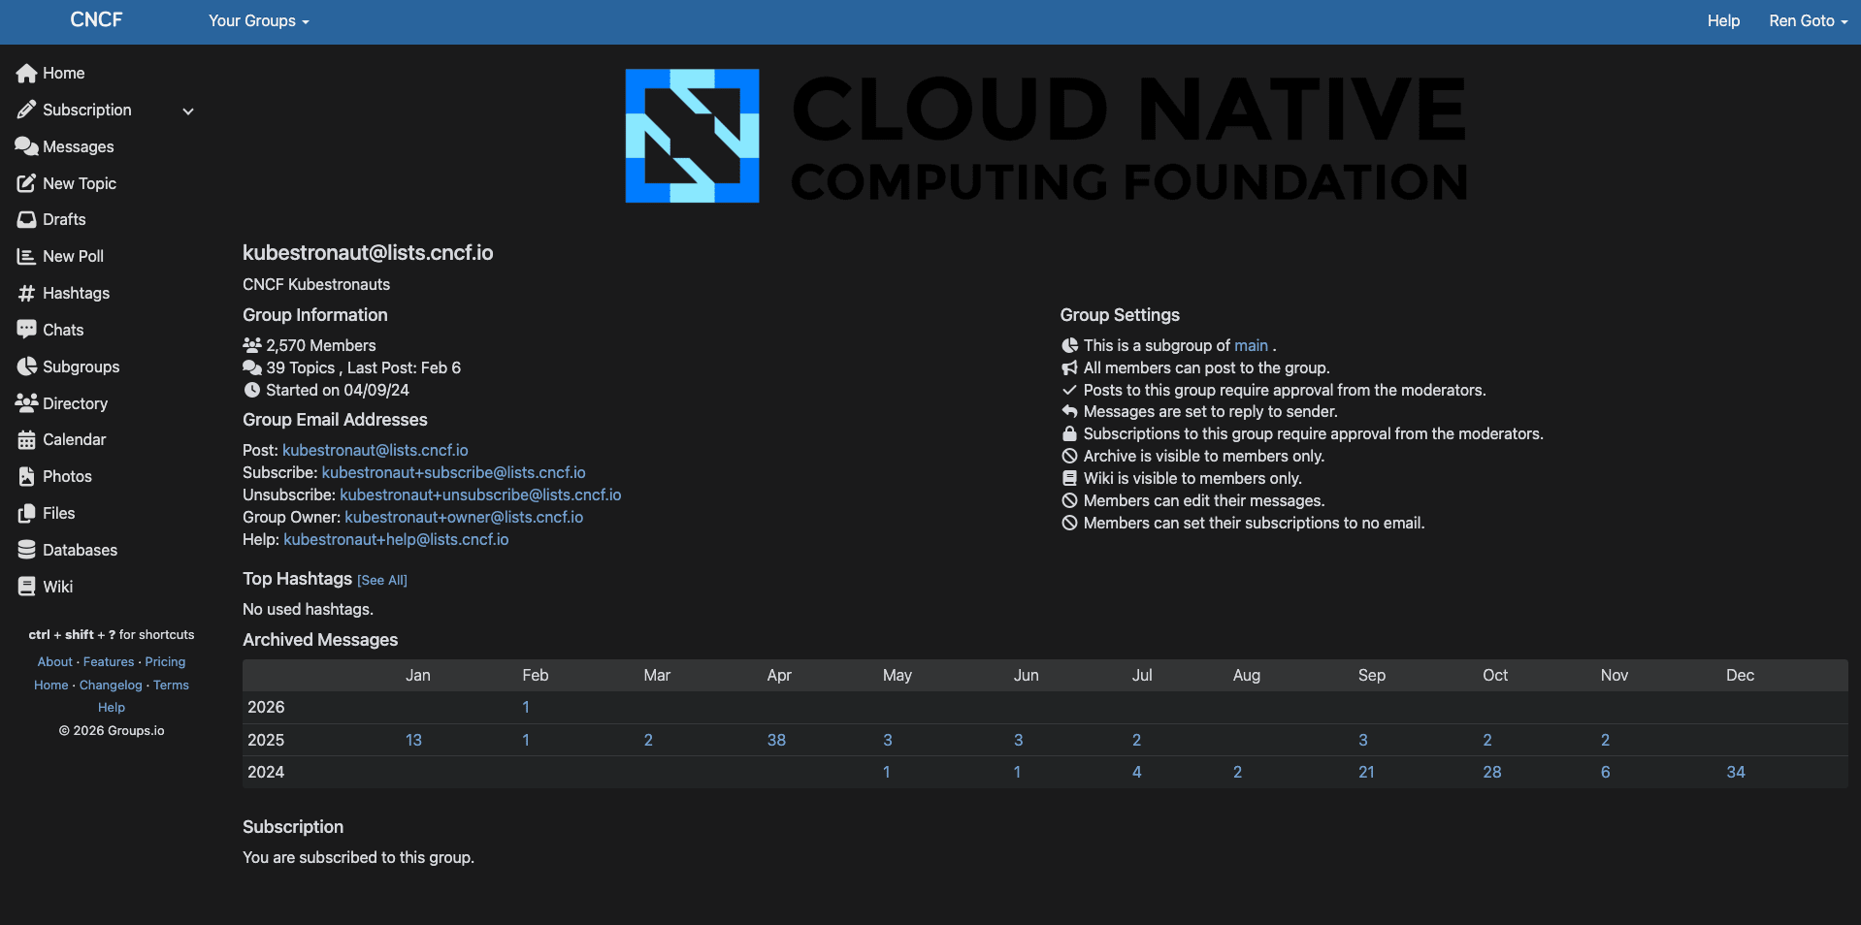
Task: Click the Messages speech bubbles icon
Action: [x=27, y=146]
